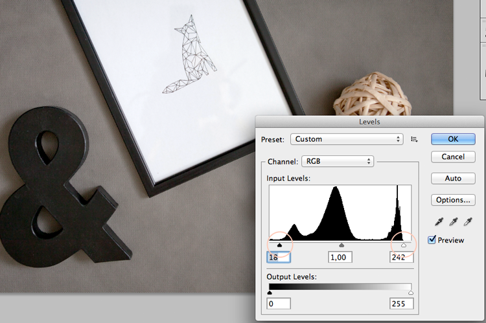Click the Cancel button
486x323 pixels.
pyautogui.click(x=453, y=157)
